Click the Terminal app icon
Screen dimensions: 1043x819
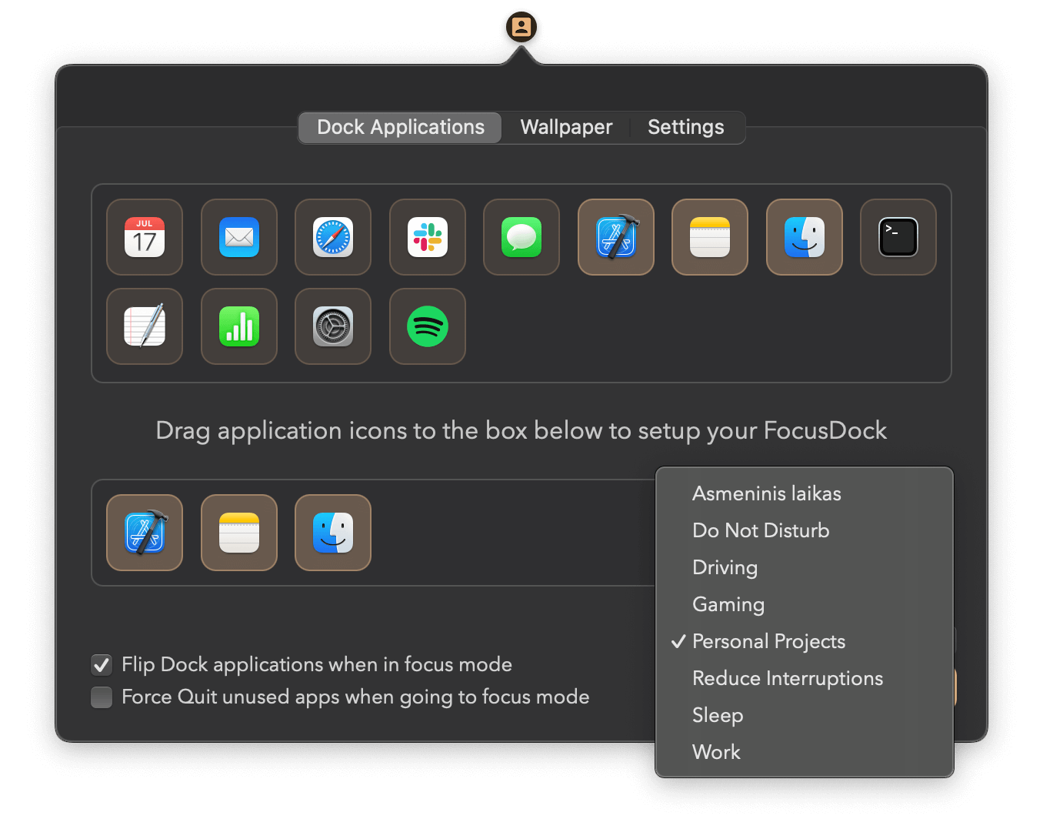coord(898,237)
